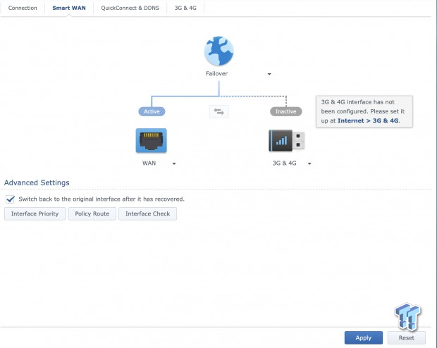This screenshot has height=348, width=437.
Task: Click the WAN ethernet port icon
Action: click(152, 140)
